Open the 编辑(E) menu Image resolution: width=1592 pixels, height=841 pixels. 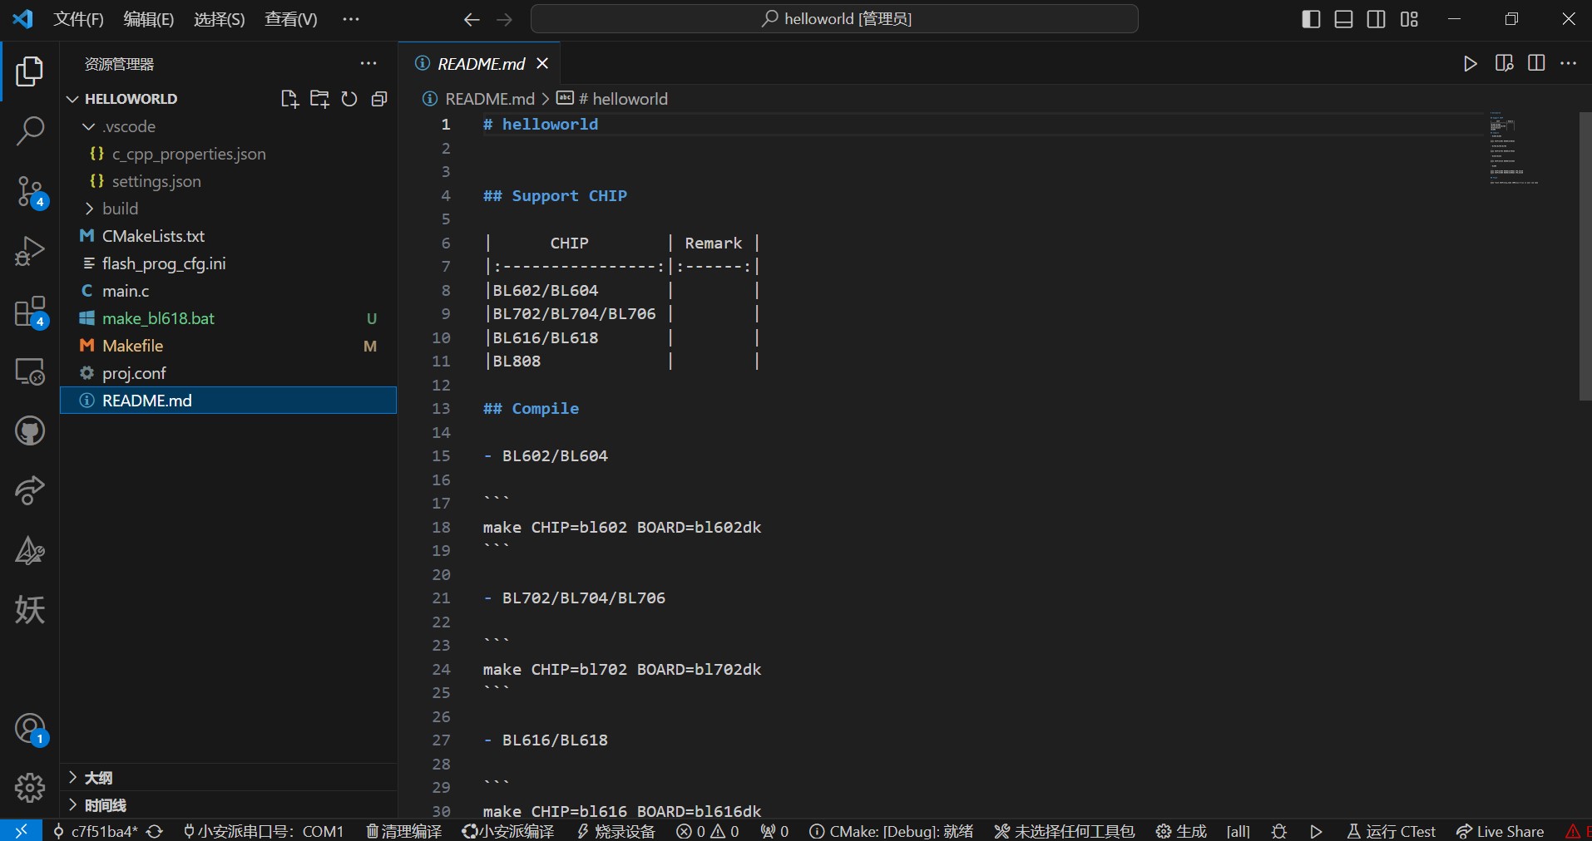click(149, 19)
